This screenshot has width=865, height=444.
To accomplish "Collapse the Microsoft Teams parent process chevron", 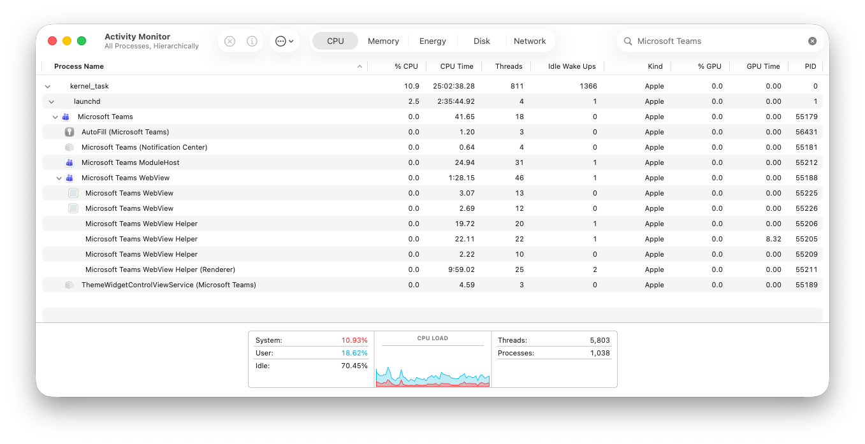I will [55, 117].
